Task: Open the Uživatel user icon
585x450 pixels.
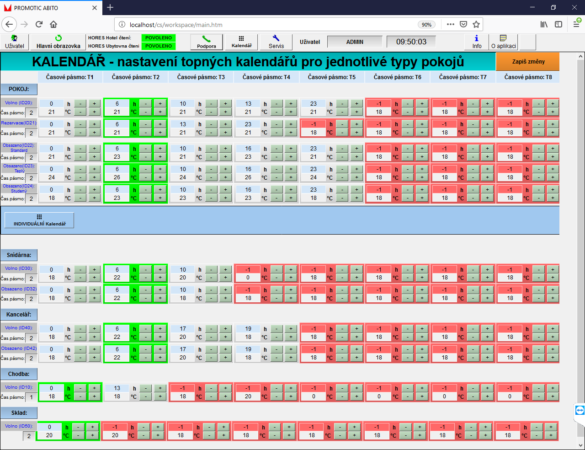Action: [x=15, y=42]
